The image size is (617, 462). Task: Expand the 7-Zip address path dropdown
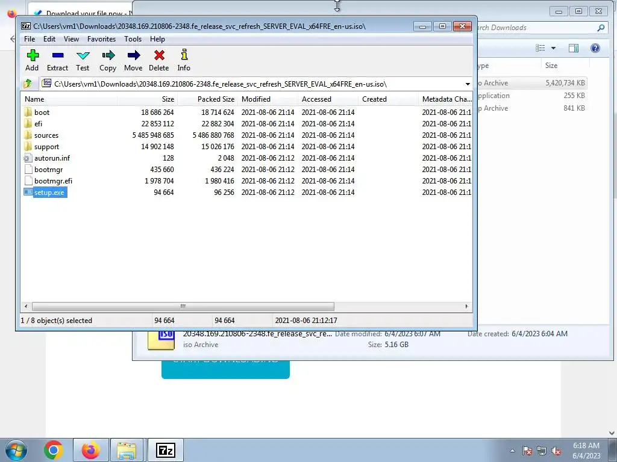468,84
